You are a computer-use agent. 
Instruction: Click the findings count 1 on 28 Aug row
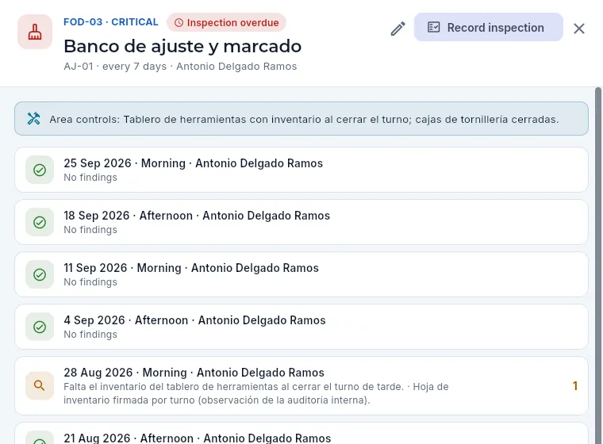(575, 386)
